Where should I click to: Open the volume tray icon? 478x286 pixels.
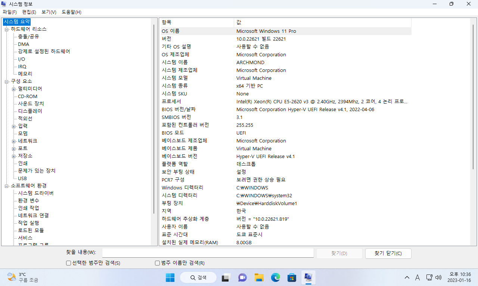(438, 277)
